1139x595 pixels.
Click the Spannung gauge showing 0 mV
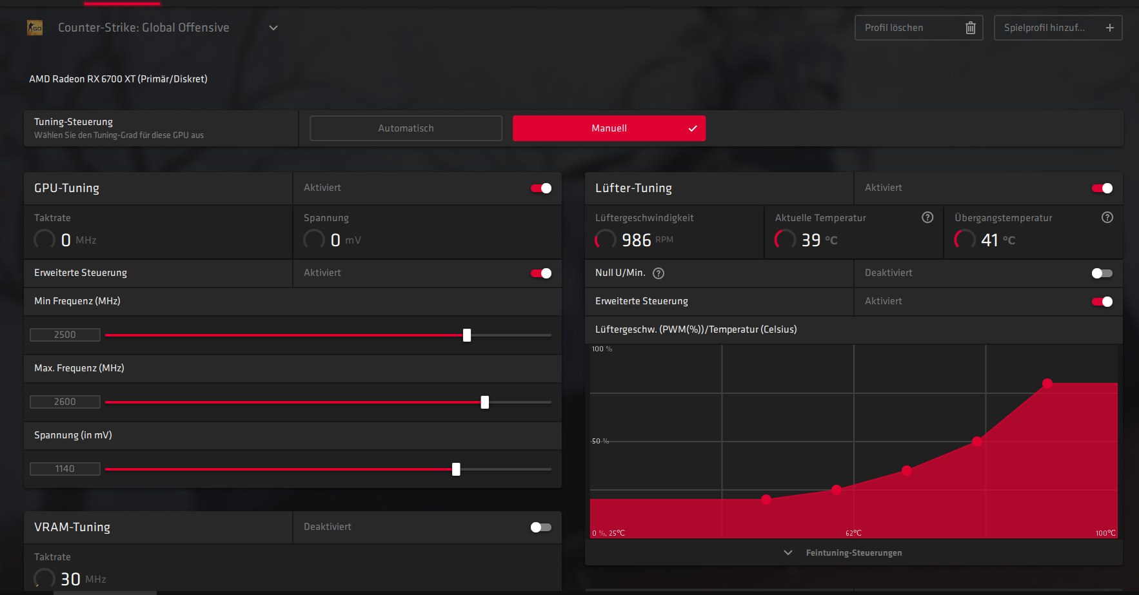coord(314,240)
